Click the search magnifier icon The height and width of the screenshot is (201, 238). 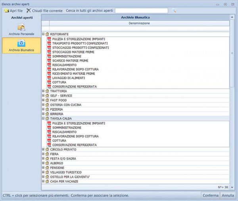click(x=174, y=11)
